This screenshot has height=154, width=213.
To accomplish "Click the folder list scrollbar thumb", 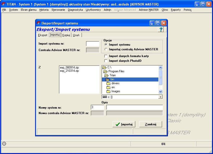I will click(160, 77).
